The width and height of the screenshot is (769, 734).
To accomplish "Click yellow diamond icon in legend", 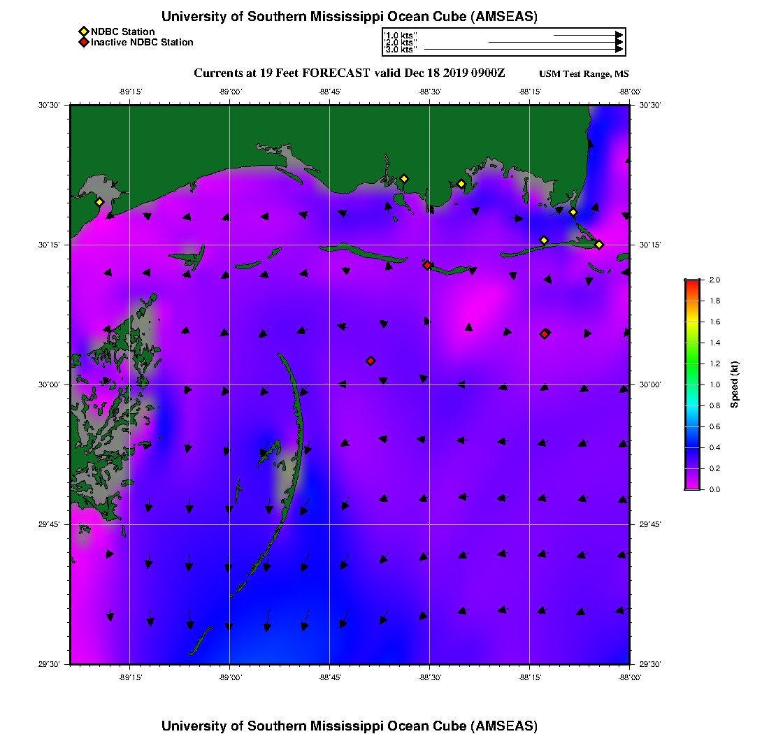I will (83, 31).
